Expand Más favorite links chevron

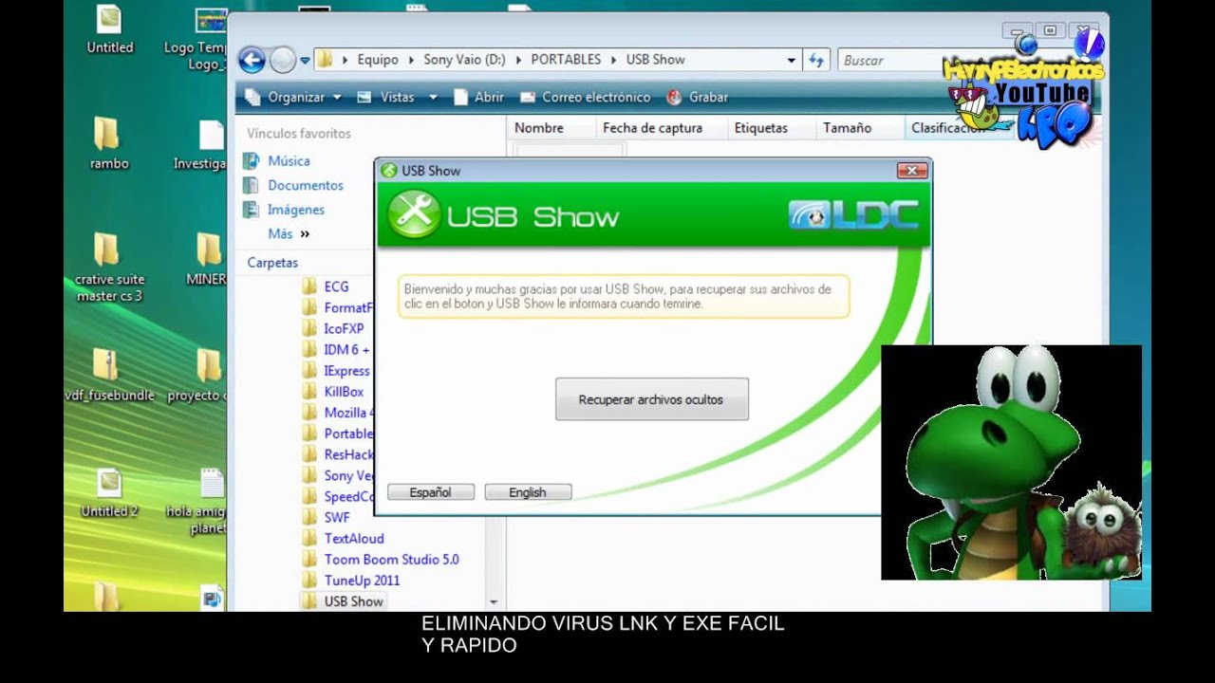pyautogui.click(x=305, y=233)
